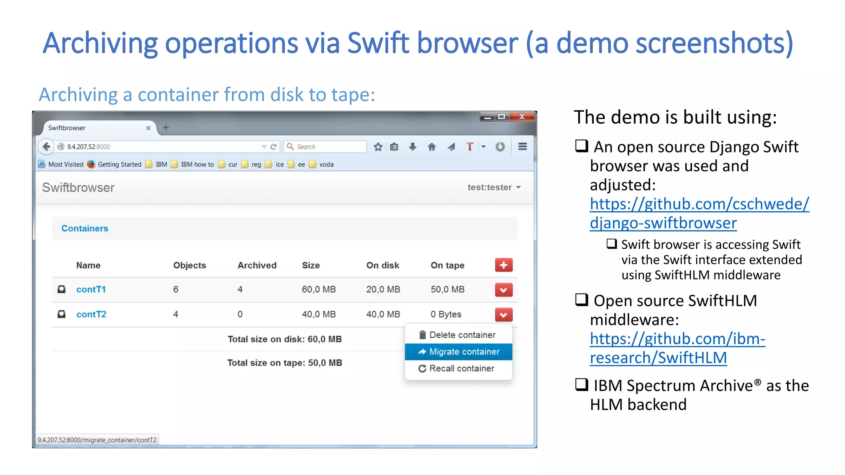Minimize the browser window

(487, 117)
